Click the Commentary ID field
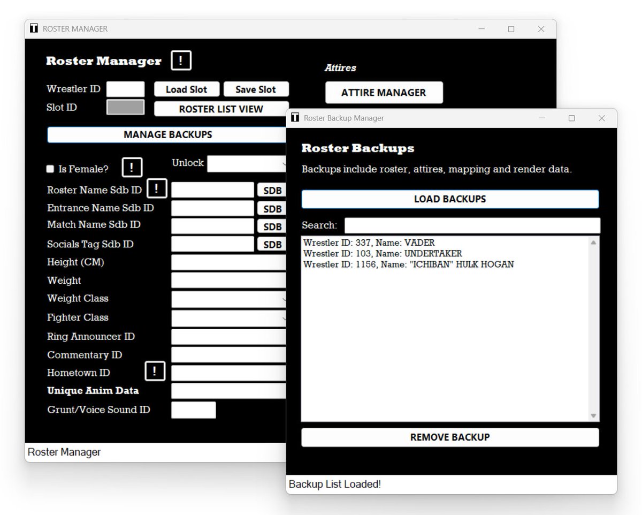Image resolution: width=642 pixels, height=515 pixels. point(229,355)
